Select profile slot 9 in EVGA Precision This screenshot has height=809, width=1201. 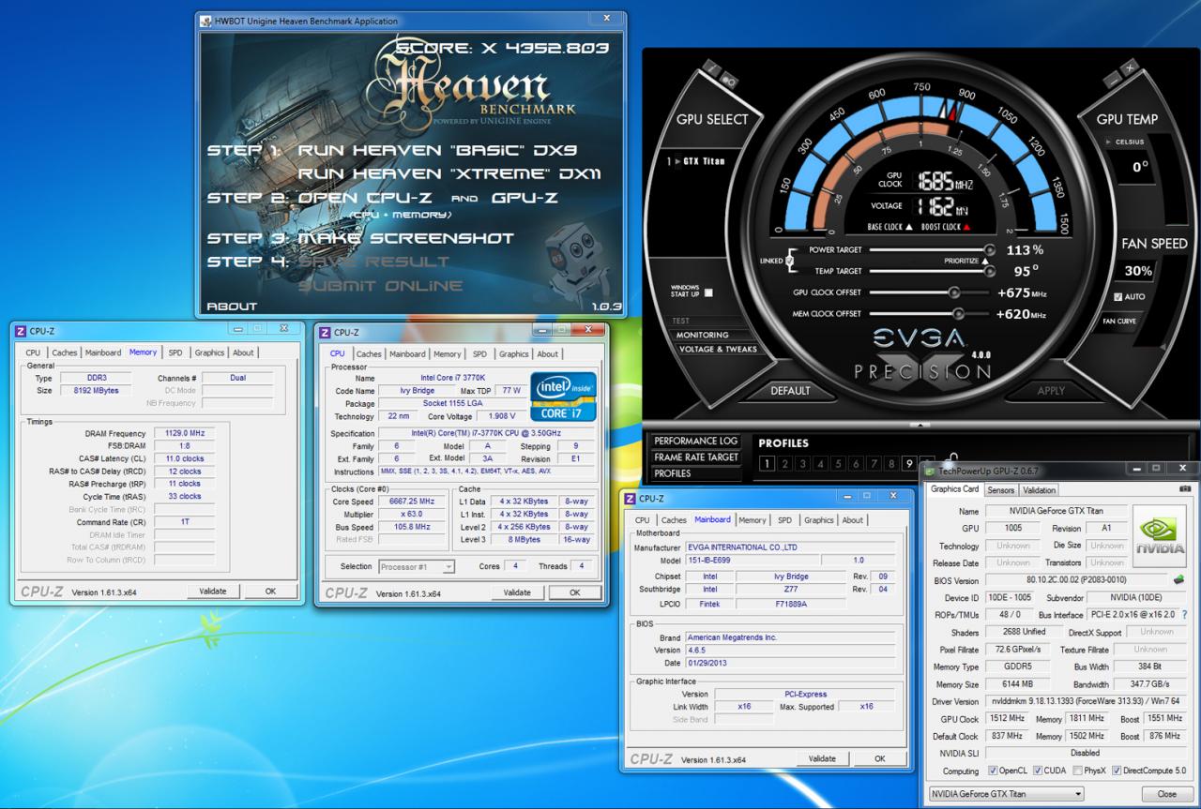point(908,463)
